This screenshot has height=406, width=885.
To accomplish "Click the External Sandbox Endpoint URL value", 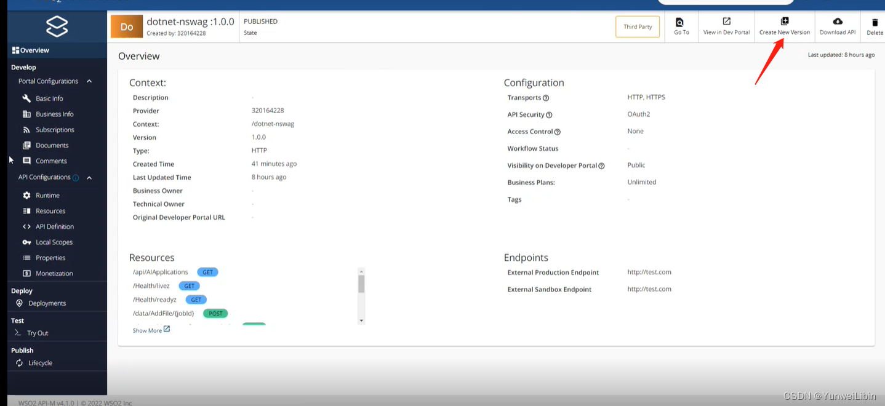I will pos(649,289).
